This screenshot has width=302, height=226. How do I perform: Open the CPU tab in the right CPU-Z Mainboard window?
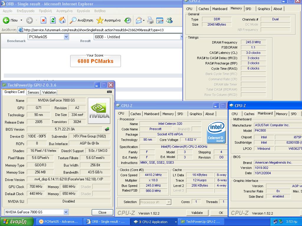(x=234, y=114)
